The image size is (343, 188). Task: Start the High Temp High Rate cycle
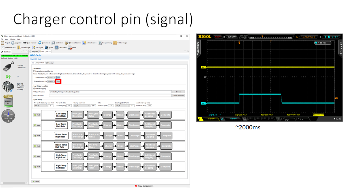coord(37,156)
